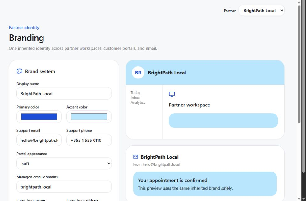Click the monitor icon above Partner workspace
306x201 pixels.
tap(172, 94)
